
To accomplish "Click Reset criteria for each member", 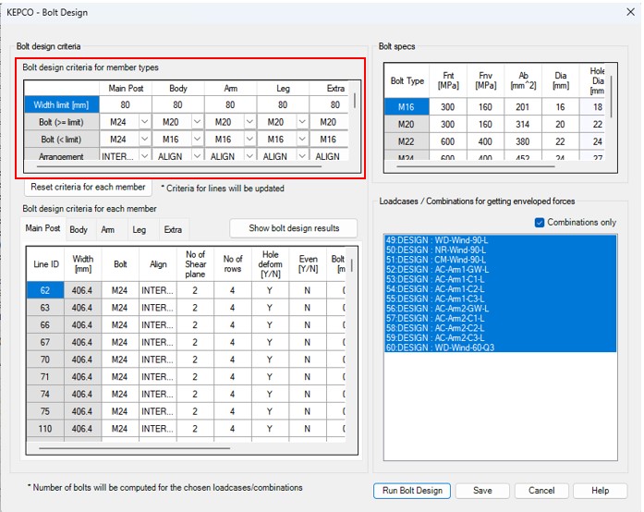I will (x=88, y=187).
